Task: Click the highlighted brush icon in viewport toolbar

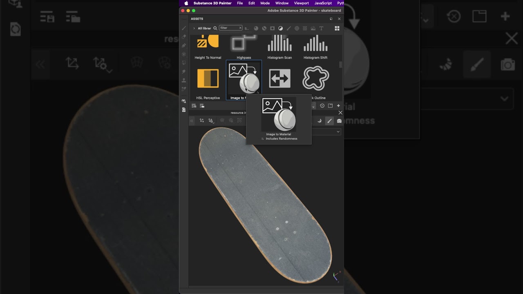Action: [x=329, y=121]
